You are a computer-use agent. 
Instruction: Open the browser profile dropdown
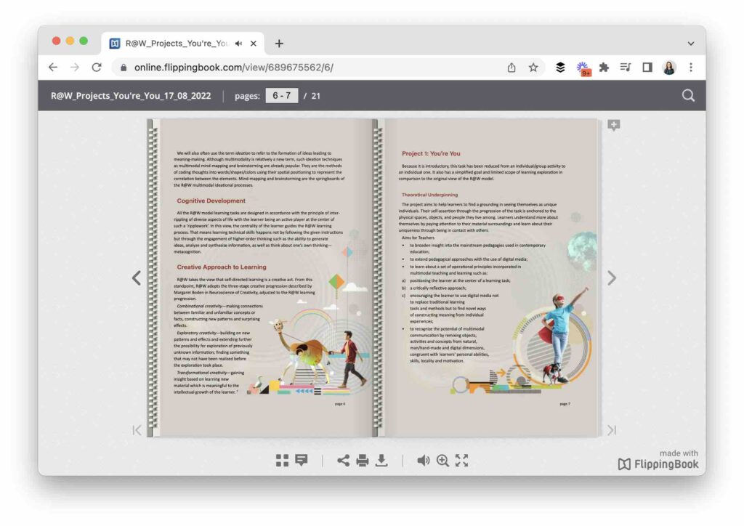click(670, 67)
